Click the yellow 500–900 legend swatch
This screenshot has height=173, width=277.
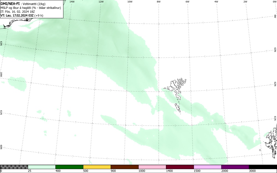(x=97, y=167)
